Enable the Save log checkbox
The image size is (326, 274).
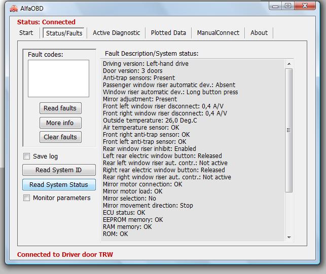pyautogui.click(x=26, y=156)
